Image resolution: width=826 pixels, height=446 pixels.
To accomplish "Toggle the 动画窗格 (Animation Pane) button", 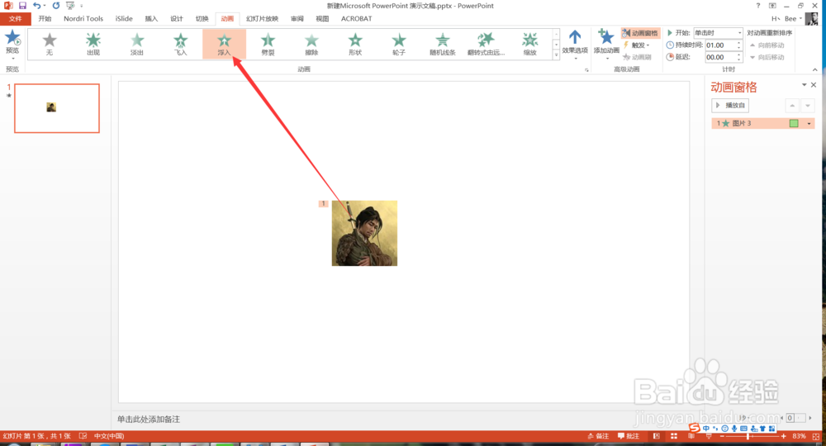I will [x=640, y=33].
